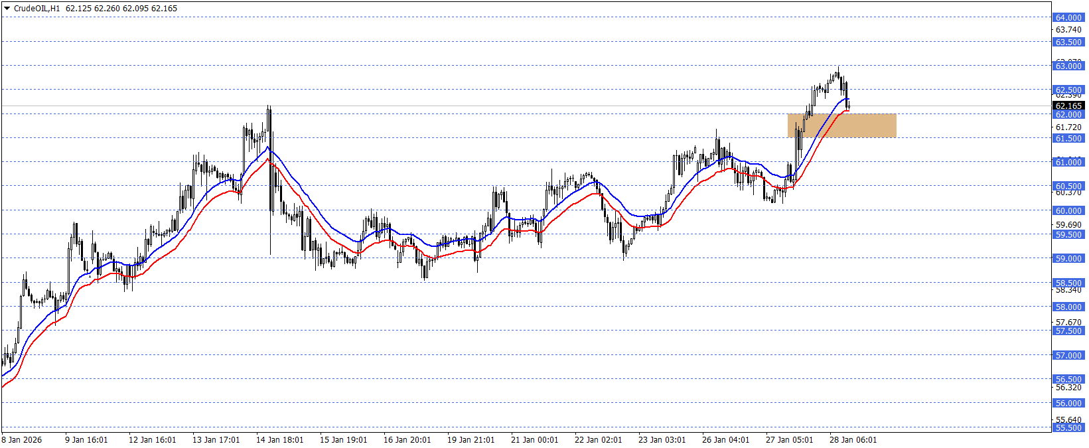Click the 27 Jan 05:01 time label
The image size is (1089, 448).
click(x=789, y=440)
